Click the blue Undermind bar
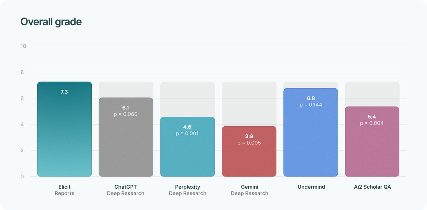This screenshot has width=427, height=210. pos(311,132)
